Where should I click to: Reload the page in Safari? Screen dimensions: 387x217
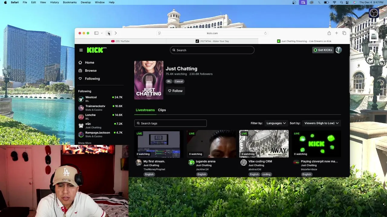click(265, 33)
